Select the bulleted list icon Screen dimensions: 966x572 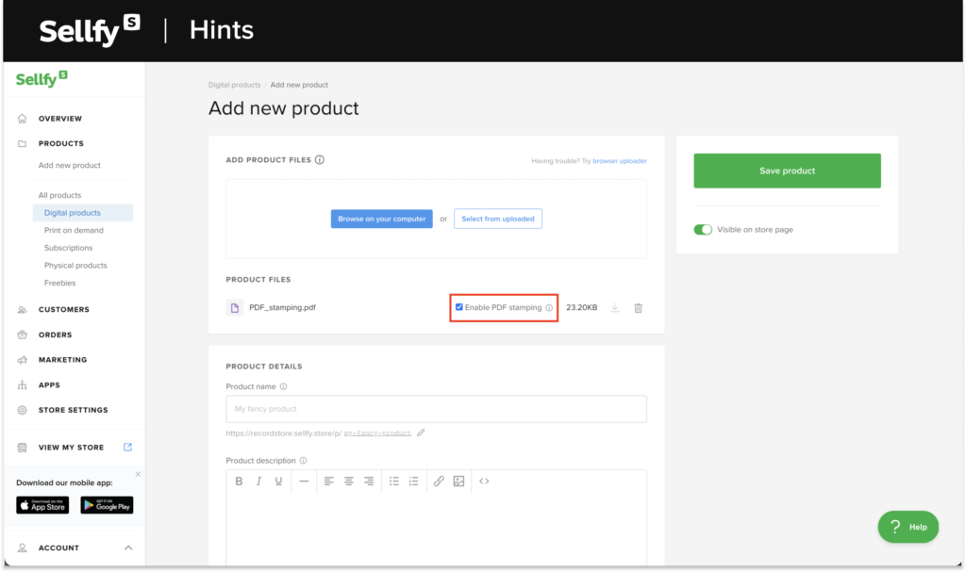tap(394, 482)
